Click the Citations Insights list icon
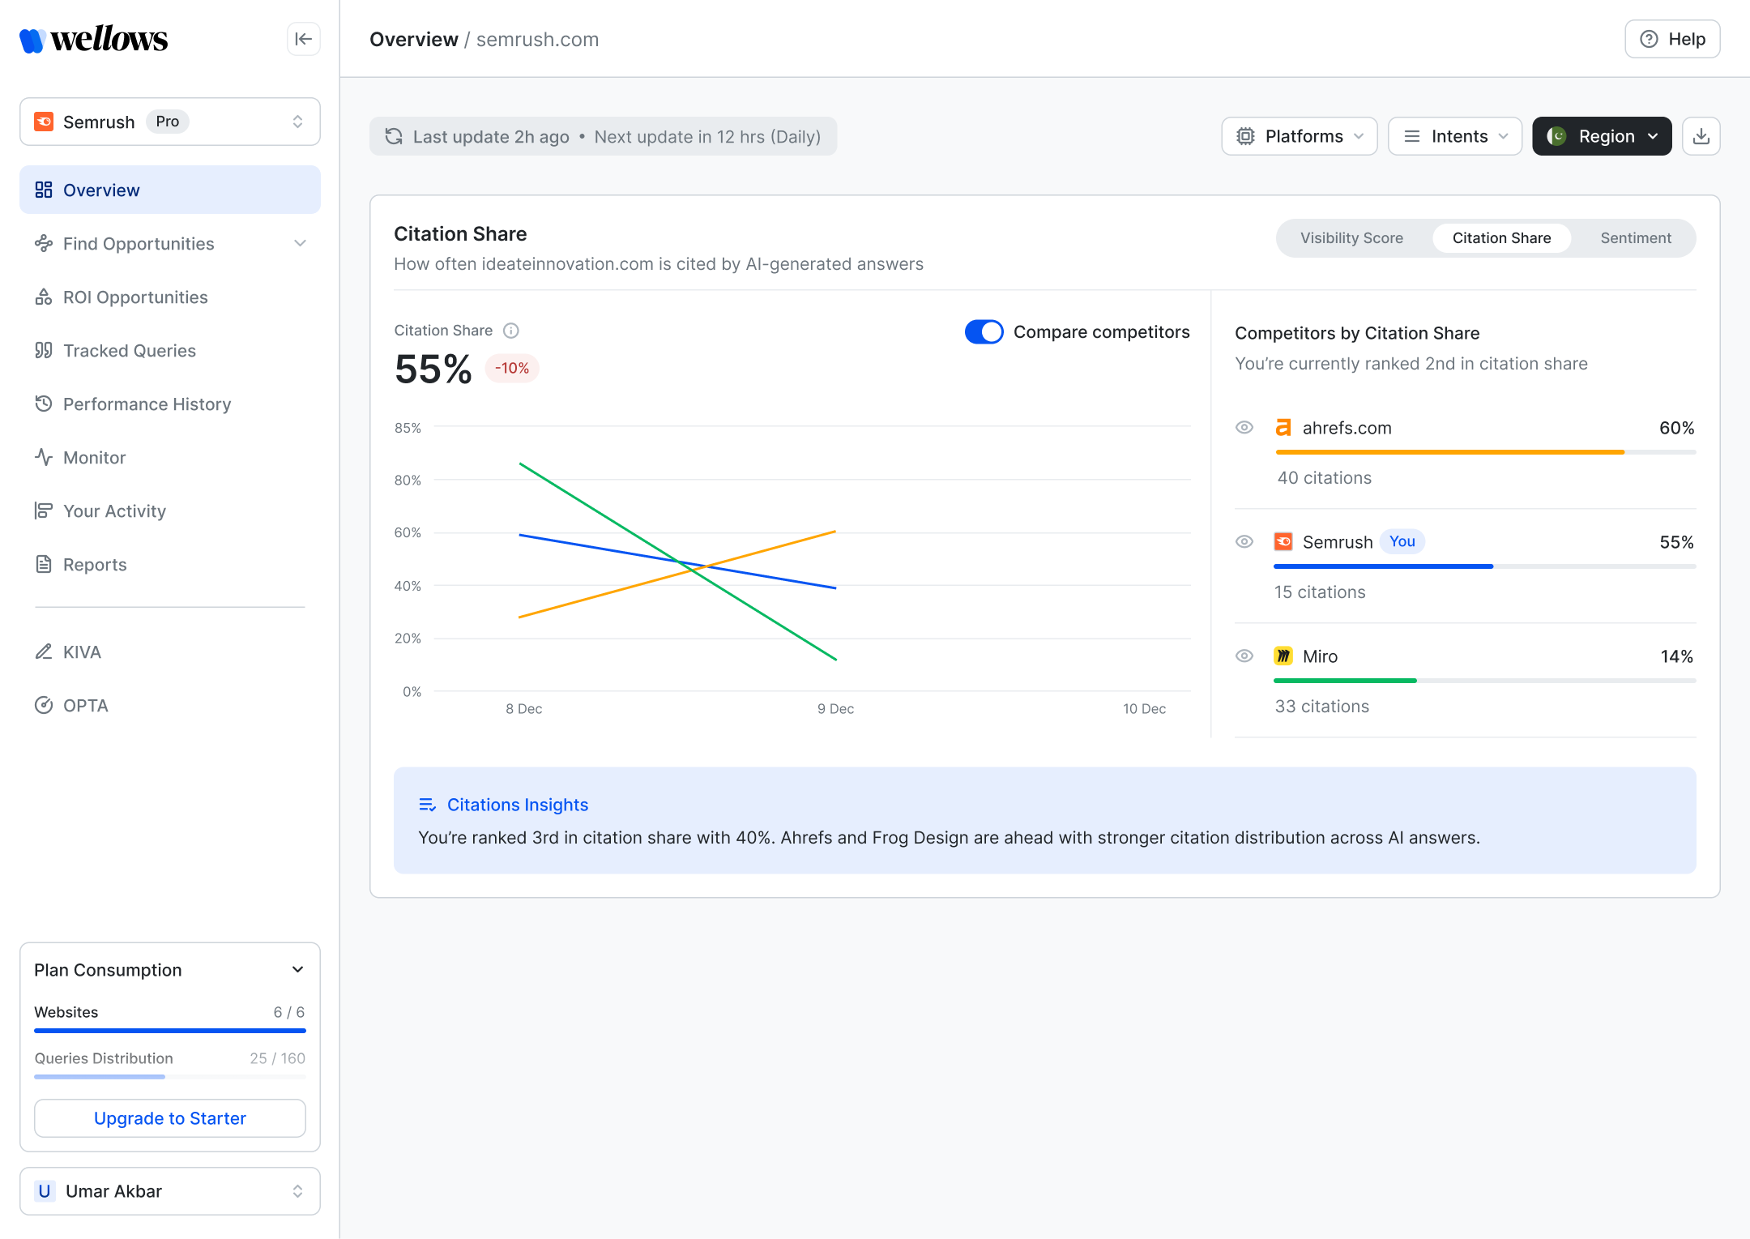This screenshot has height=1239, width=1750. point(427,805)
